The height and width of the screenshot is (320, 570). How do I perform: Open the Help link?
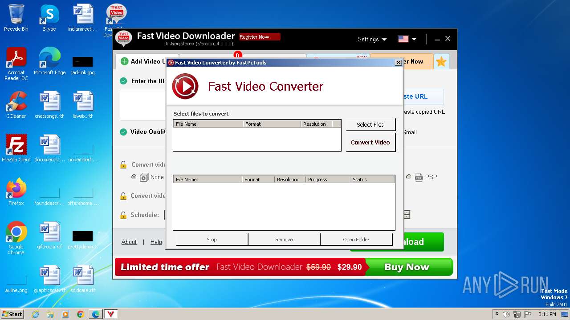pos(156,242)
